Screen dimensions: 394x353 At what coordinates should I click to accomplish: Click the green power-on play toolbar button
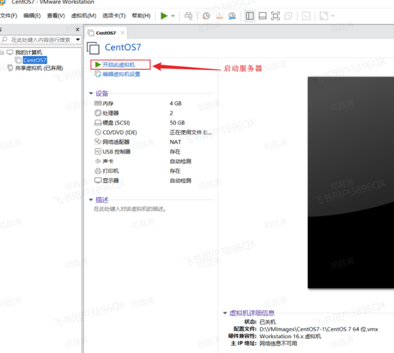pyautogui.click(x=164, y=16)
